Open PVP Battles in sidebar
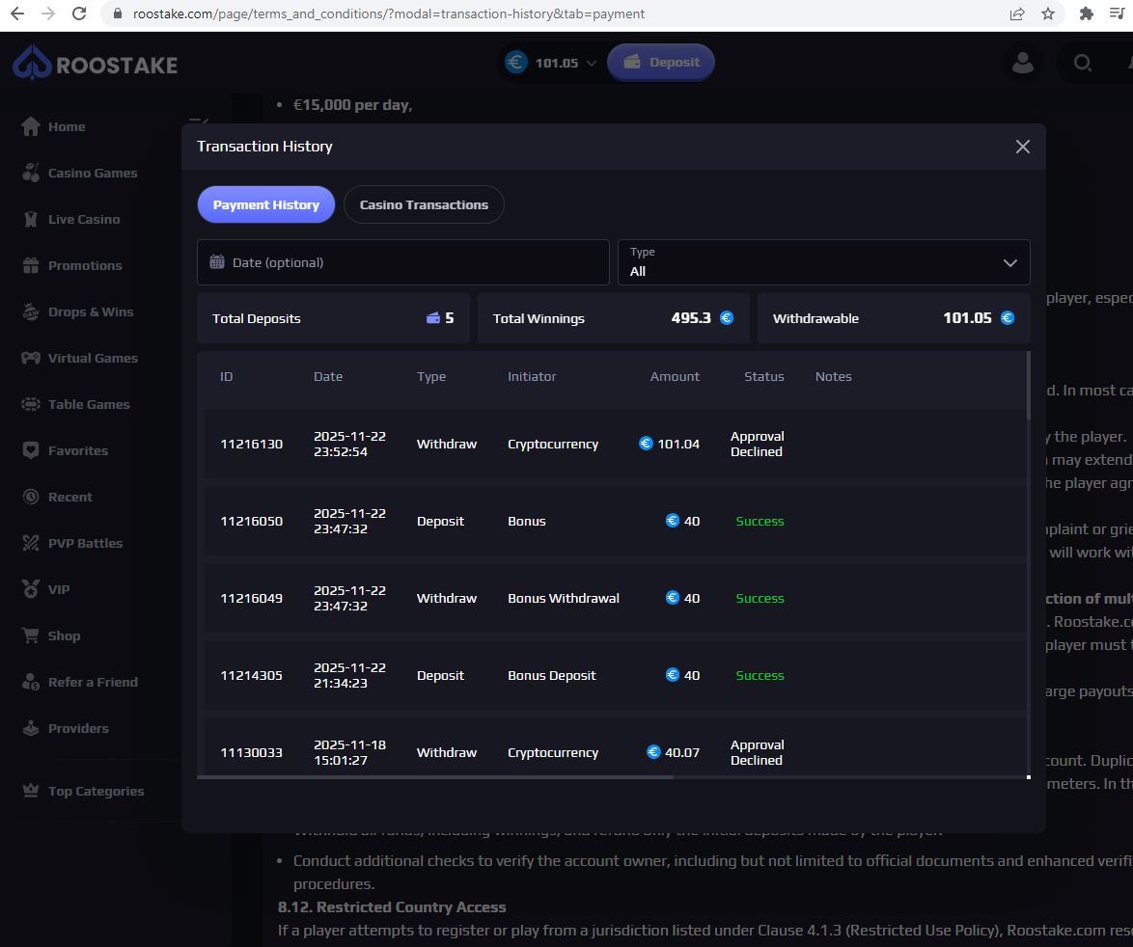The image size is (1133, 947). pyautogui.click(x=85, y=543)
